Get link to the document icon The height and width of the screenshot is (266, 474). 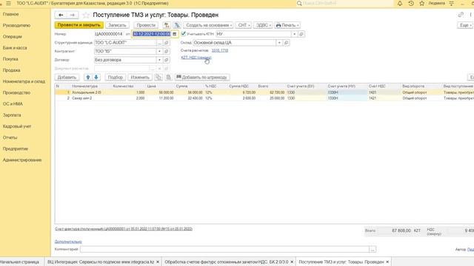(x=461, y=15)
